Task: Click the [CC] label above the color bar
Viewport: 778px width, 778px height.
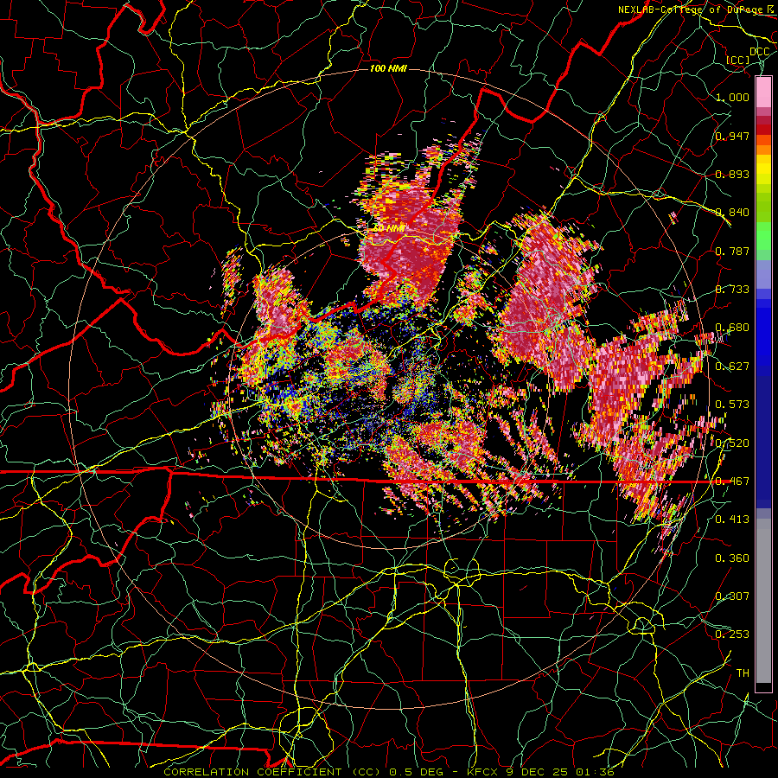Action: [737, 60]
